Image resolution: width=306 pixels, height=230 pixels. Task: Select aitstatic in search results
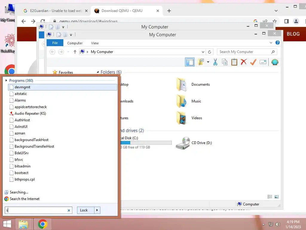coord(63,94)
